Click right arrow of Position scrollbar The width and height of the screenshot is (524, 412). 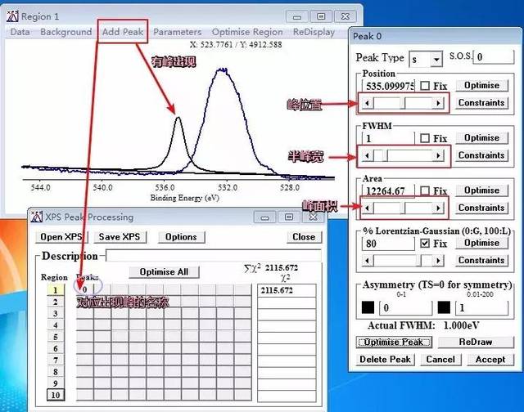438,103
